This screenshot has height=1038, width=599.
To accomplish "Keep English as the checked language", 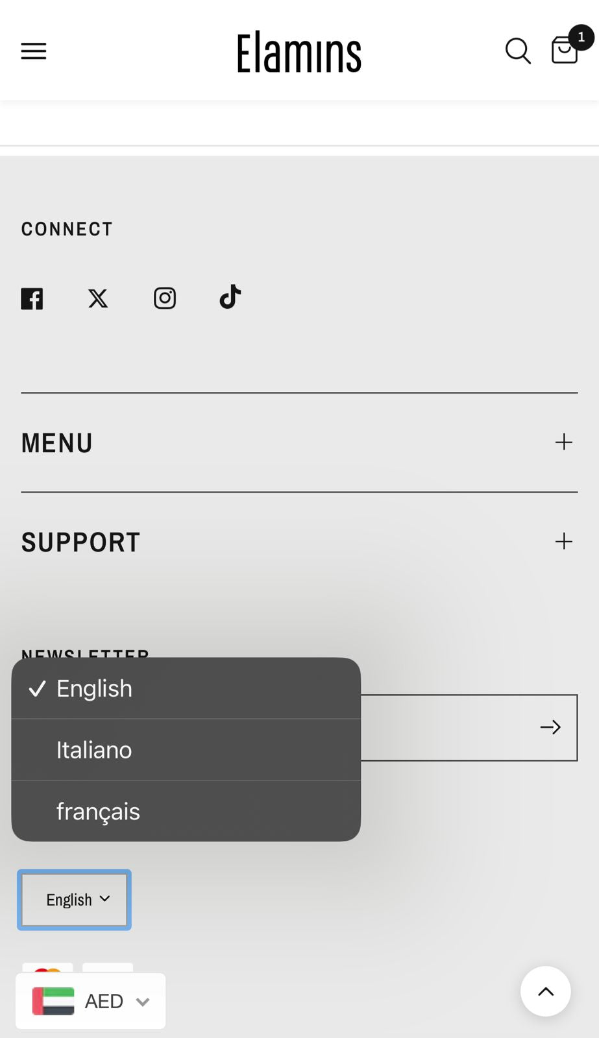I will [93, 688].
